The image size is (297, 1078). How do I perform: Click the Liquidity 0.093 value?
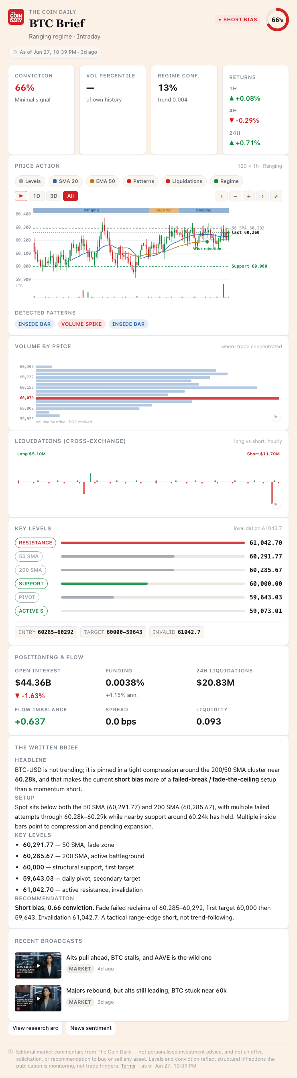coord(209,721)
